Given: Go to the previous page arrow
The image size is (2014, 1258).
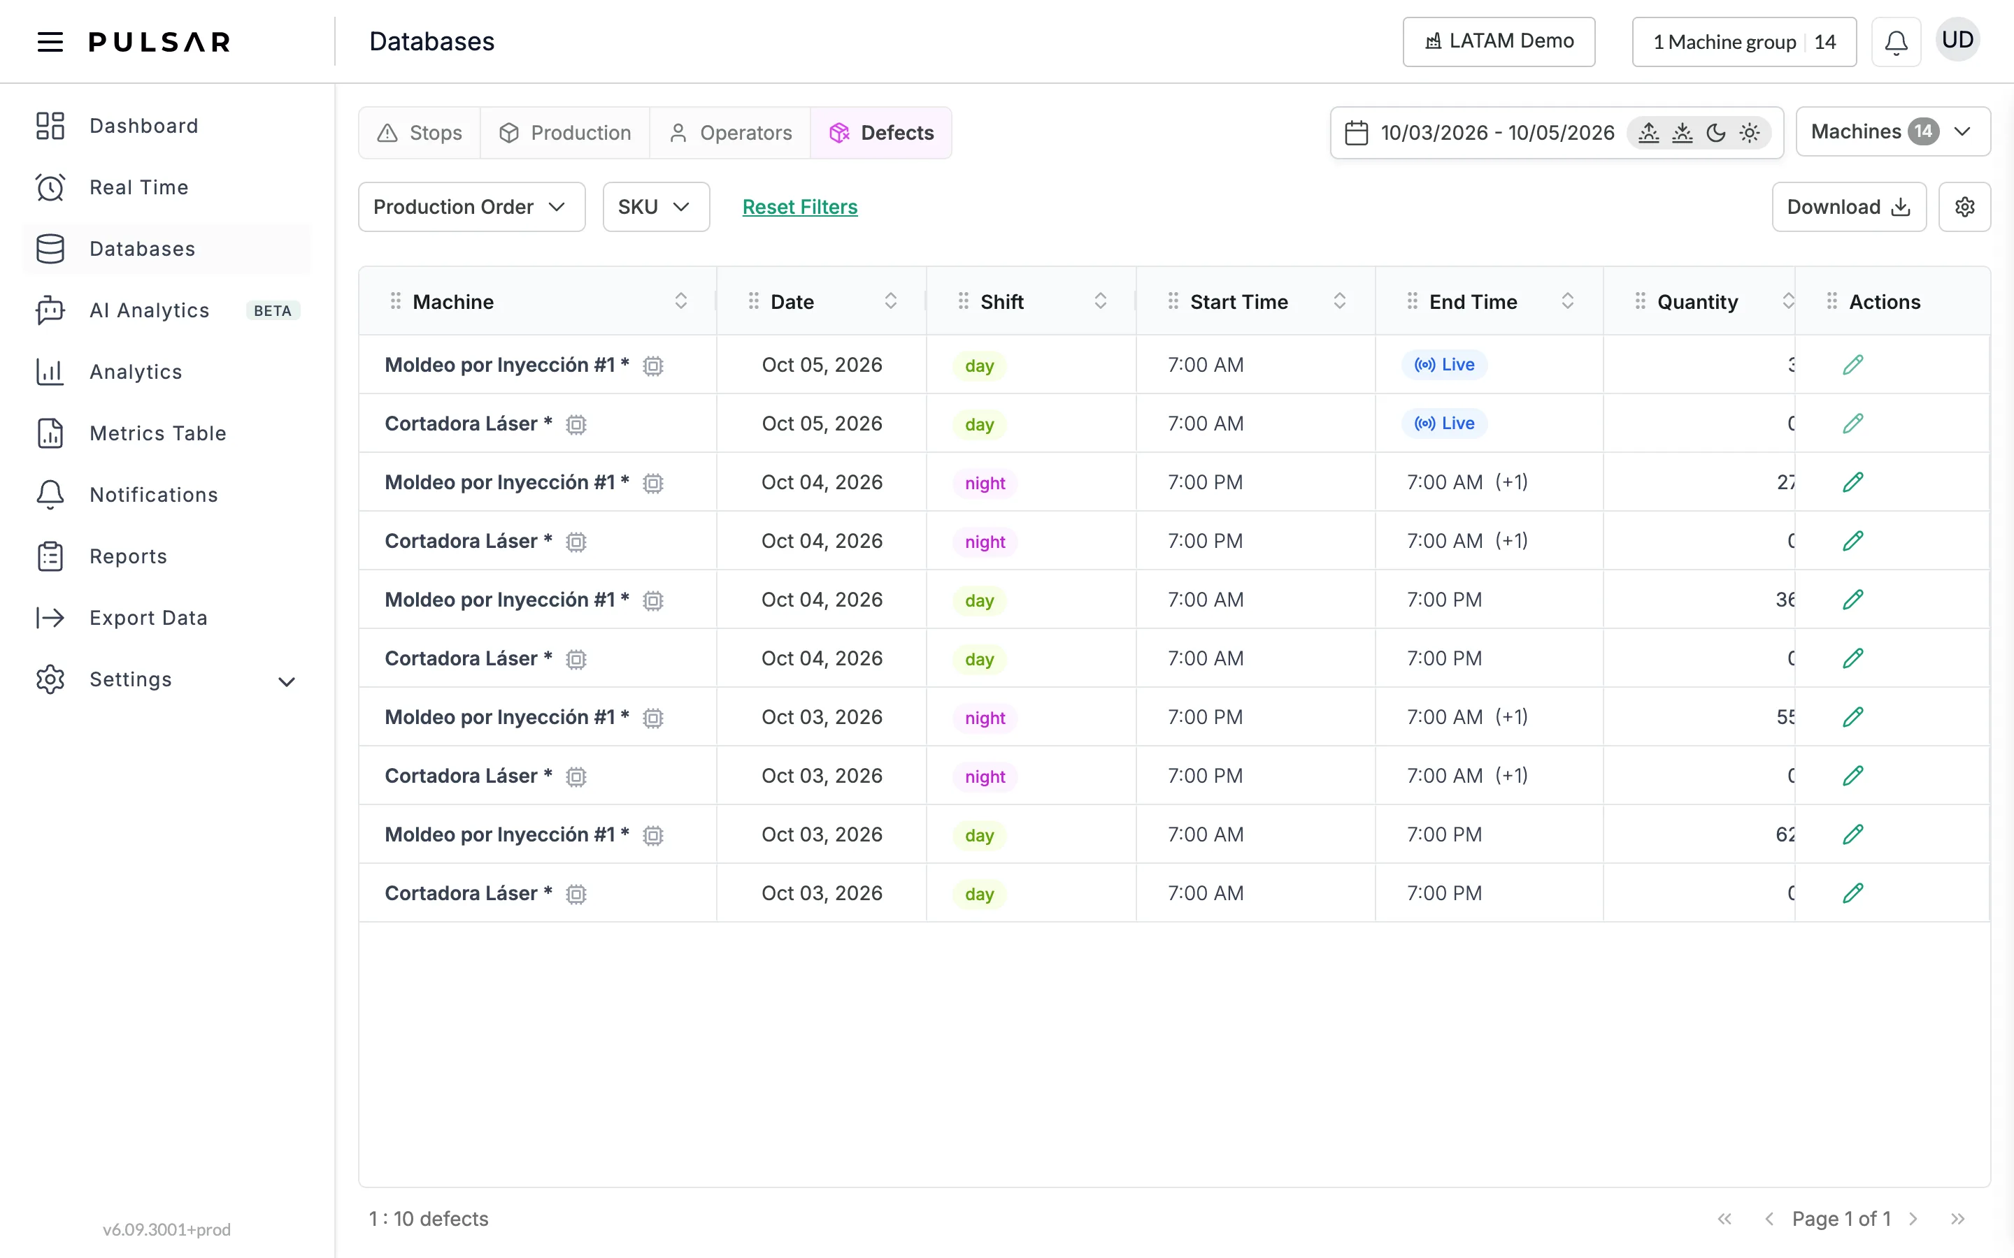Looking at the screenshot, I should click(1769, 1219).
